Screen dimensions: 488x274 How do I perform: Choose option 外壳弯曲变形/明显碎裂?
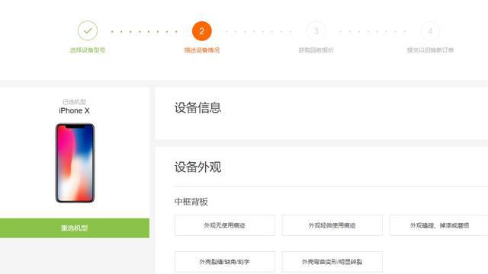coord(332,262)
